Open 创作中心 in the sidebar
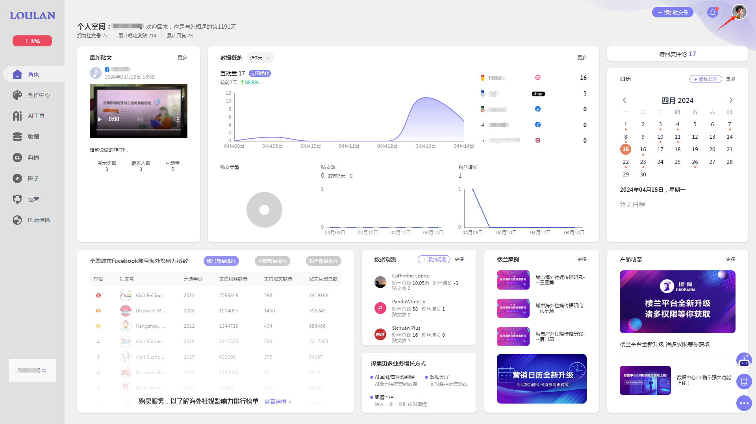 [x=39, y=95]
